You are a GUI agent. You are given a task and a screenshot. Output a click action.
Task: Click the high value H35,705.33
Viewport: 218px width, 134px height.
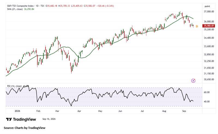pos(64,6)
